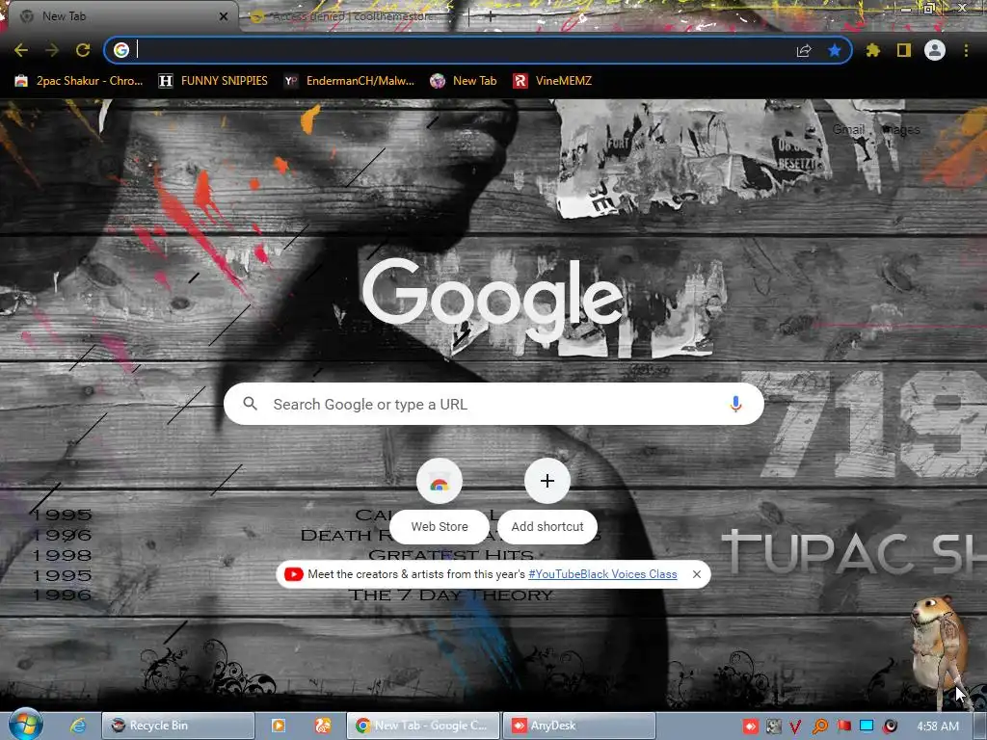Share this page via the share icon

[804, 50]
